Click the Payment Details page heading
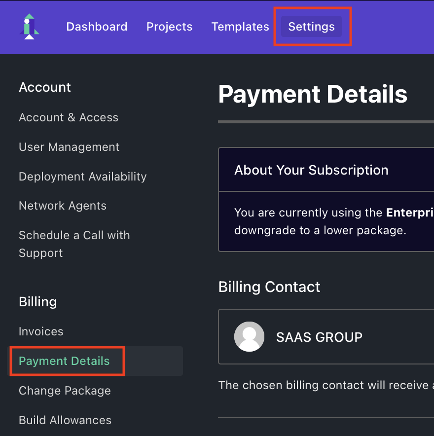 [x=313, y=94]
